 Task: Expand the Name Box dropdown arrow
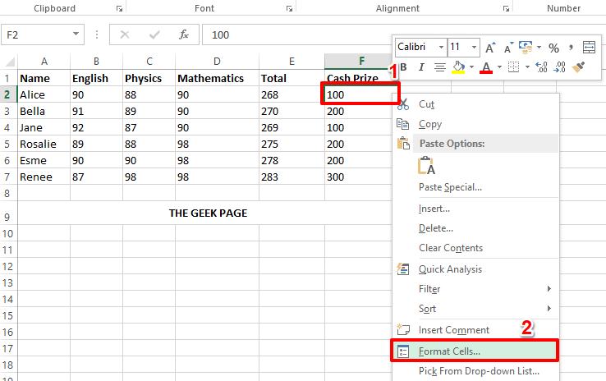[76, 35]
